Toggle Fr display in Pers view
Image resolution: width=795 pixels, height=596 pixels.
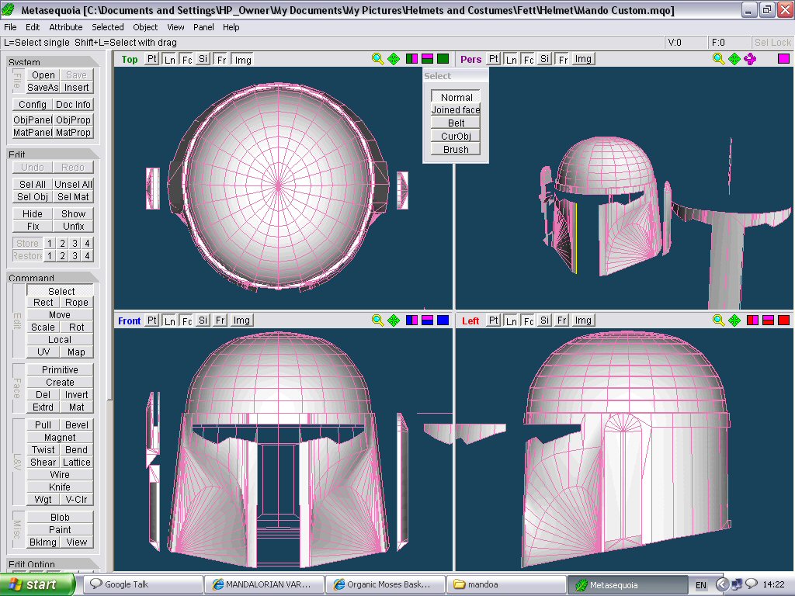click(x=562, y=59)
